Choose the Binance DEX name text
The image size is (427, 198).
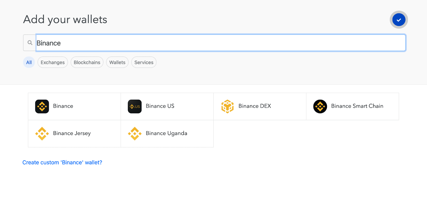pos(255,106)
